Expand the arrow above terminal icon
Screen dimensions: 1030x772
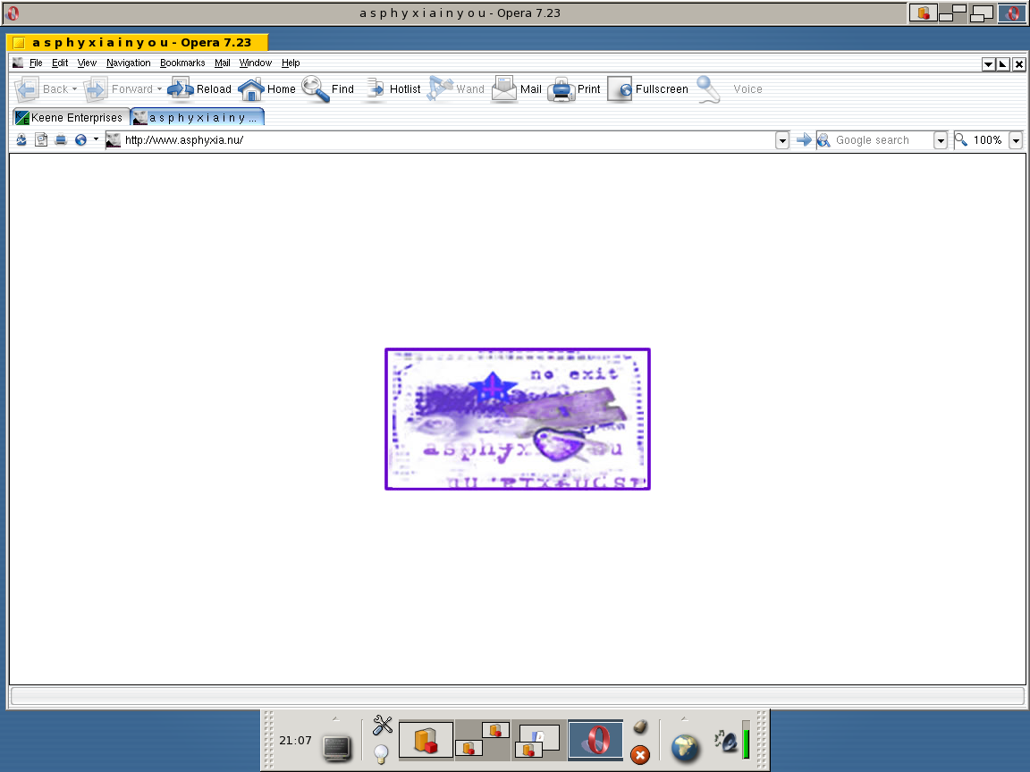pos(335,719)
